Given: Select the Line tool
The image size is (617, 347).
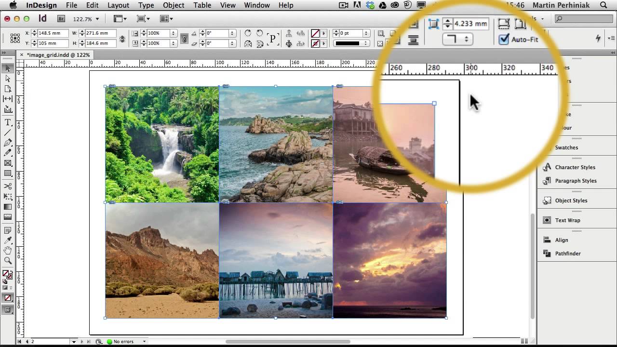Looking at the screenshot, I should tap(8, 133).
